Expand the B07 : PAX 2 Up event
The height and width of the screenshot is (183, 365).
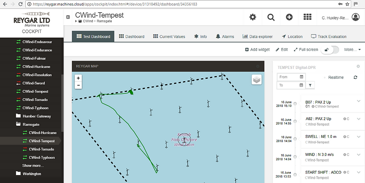(x=359, y=101)
